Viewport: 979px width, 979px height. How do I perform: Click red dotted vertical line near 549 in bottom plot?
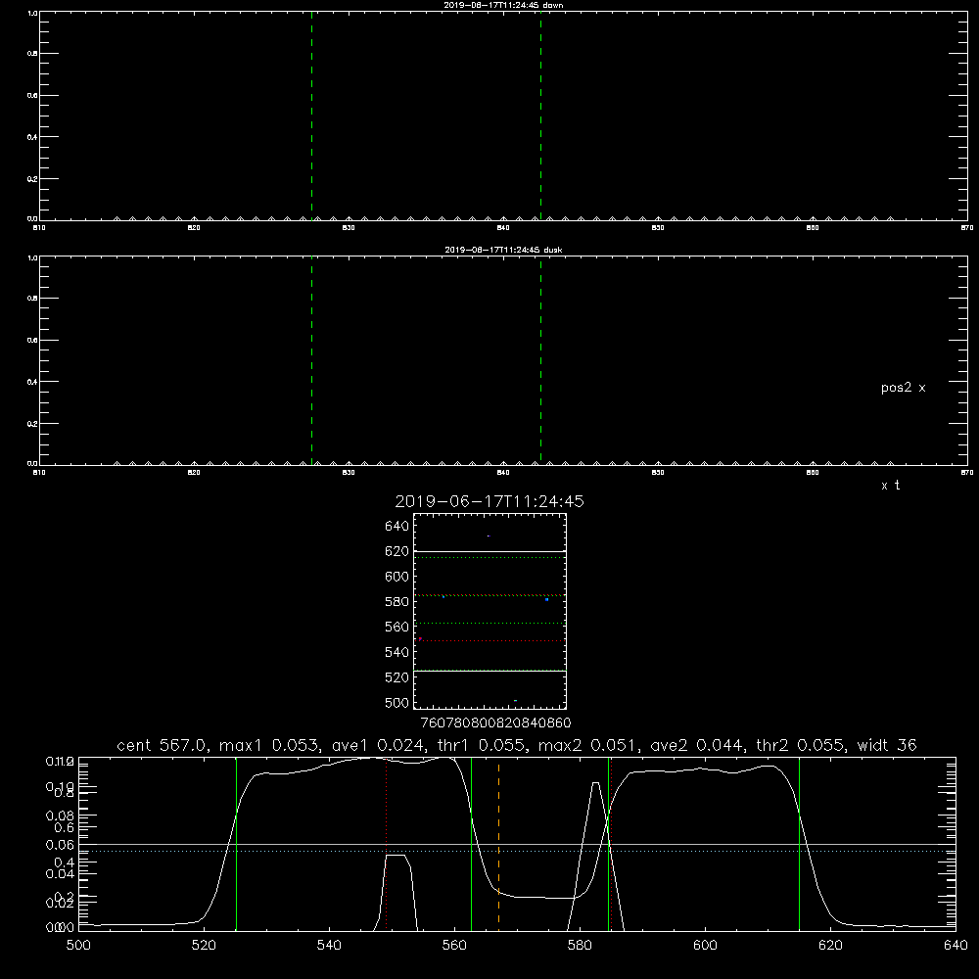coord(387,843)
